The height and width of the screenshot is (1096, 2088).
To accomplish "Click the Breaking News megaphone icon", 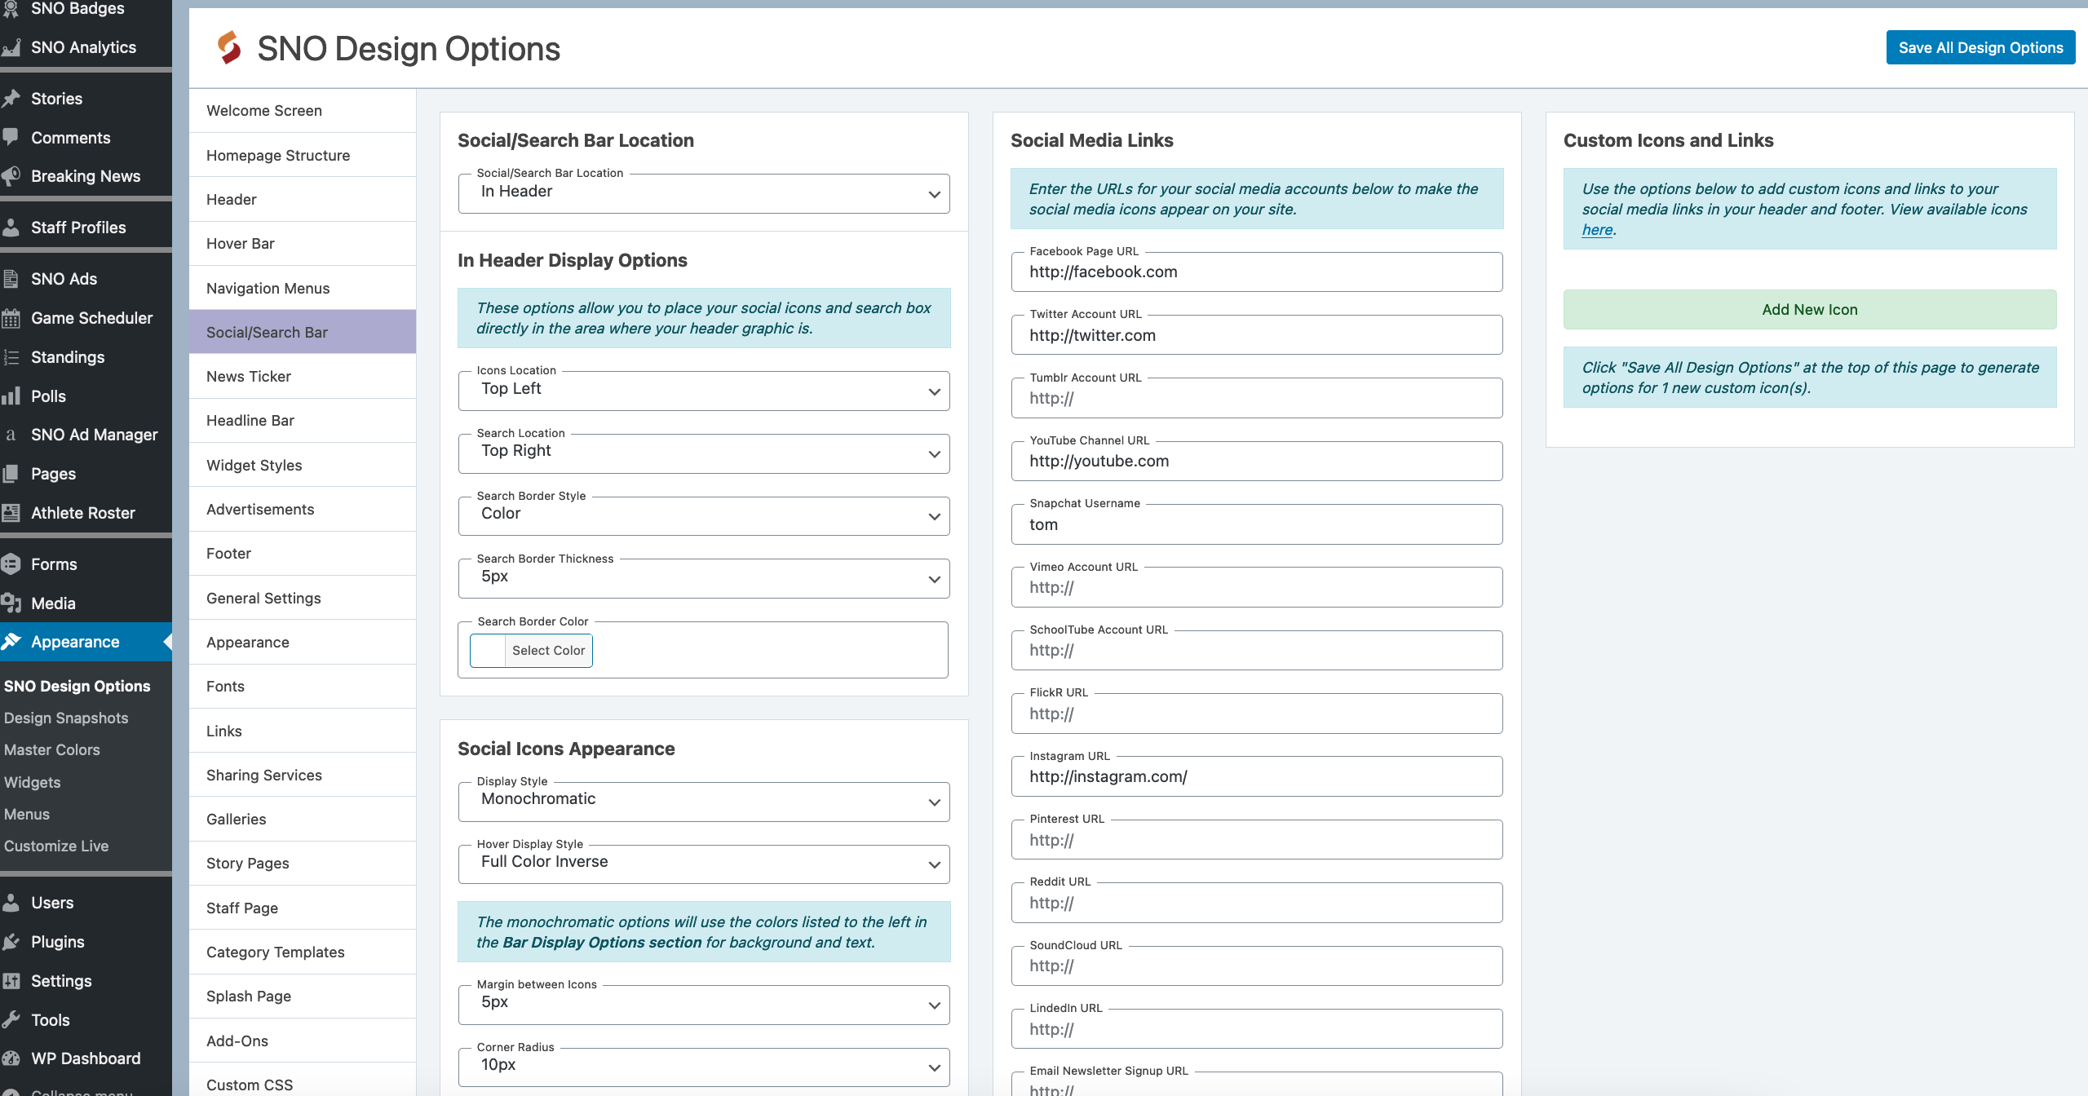I will [x=11, y=176].
